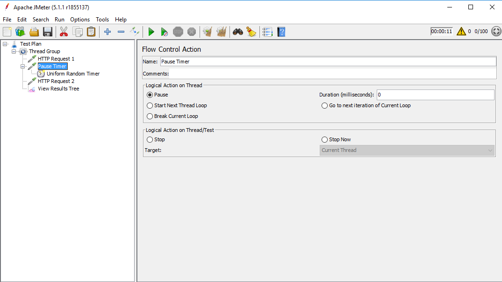This screenshot has width=502, height=282.
Task: Click the Search binoculars icon
Action: coord(238,32)
